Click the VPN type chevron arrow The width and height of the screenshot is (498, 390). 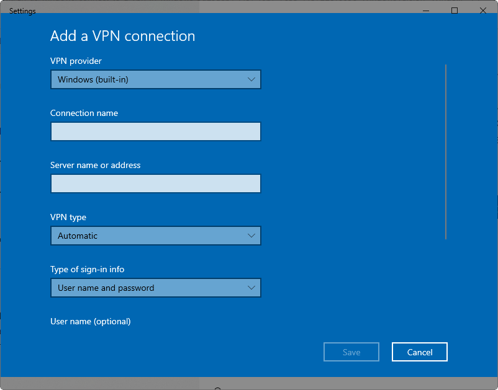point(251,236)
